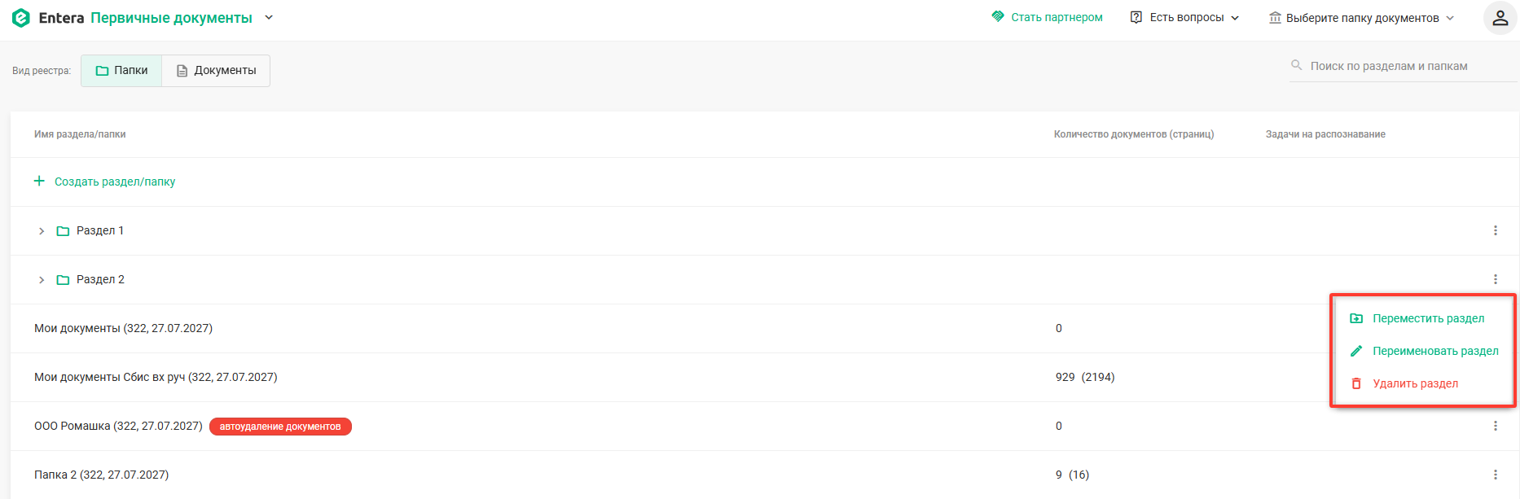Click the folder icon beside Раздел 2
The width and height of the screenshot is (1520, 499).
63,280
